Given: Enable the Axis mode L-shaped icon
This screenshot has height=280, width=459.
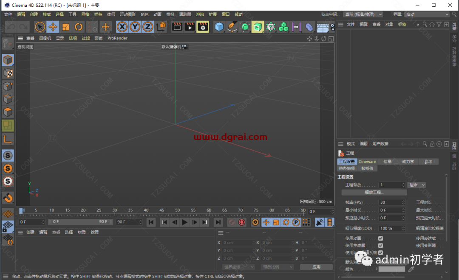Looking at the screenshot, I should pyautogui.click(x=8, y=139).
